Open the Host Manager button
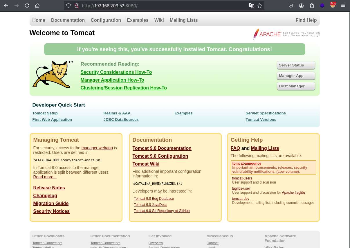The height and width of the screenshot is (248, 350). pyautogui.click(x=296, y=86)
